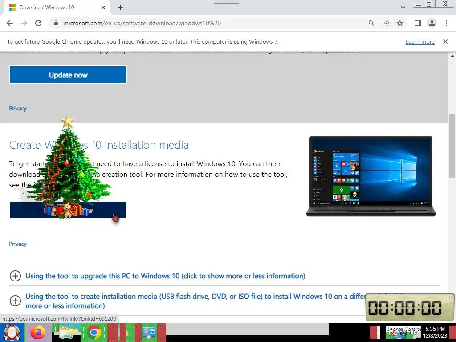Open Chrome side panel

pos(418,23)
